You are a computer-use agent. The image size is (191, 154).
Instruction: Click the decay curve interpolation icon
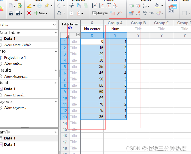pyautogui.click(x=115, y=6)
